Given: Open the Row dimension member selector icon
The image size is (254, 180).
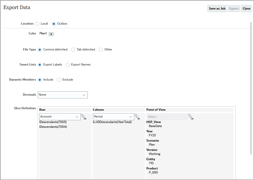Looking at the screenshot, I should click(84, 117).
